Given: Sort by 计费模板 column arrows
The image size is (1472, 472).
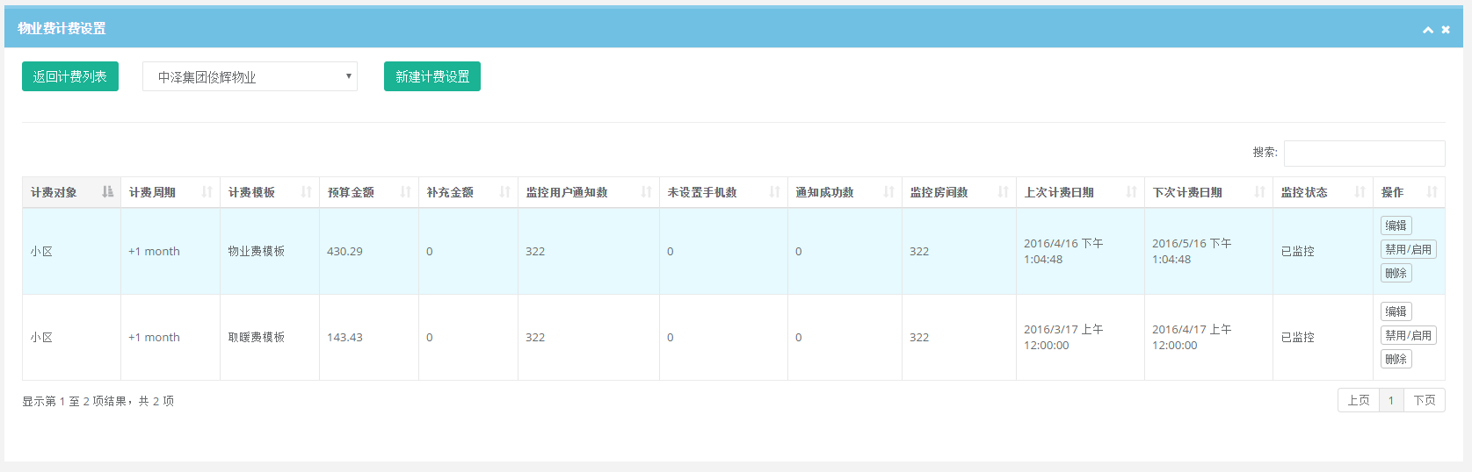Looking at the screenshot, I should tap(307, 192).
